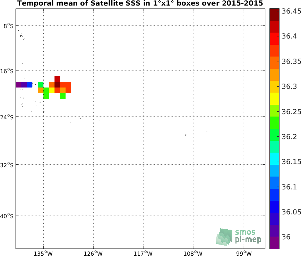Click the 36.4 colorbar tick label
The image size is (301, 256).
[x=289, y=36]
